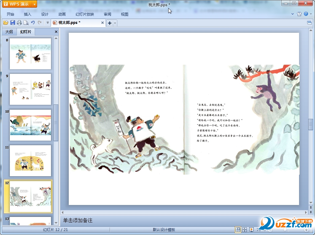
Task: Open dropdown next to new tab plus
Action: point(115,23)
